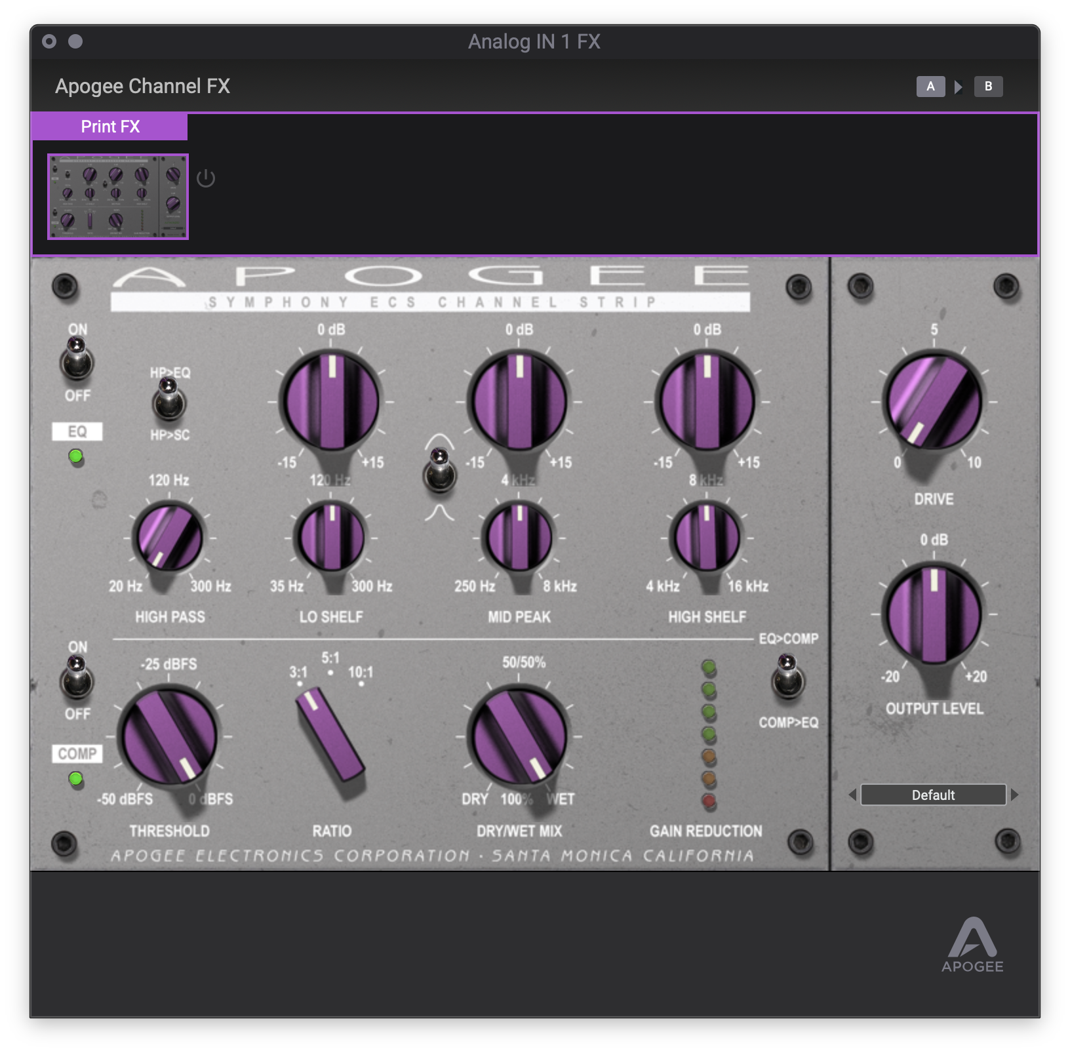Click the green COMP status LED
Viewport: 1070px width, 1053px height.
[x=76, y=778]
